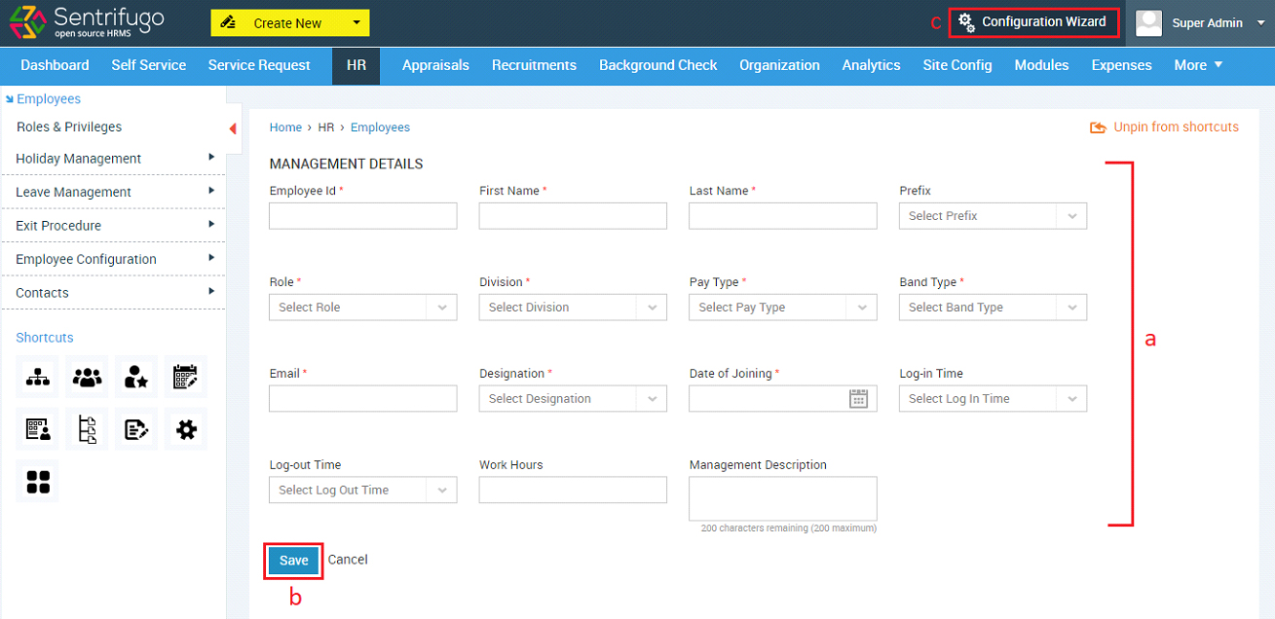Open the gear settings shortcut icon
The width and height of the screenshot is (1275, 619).
pyautogui.click(x=186, y=429)
